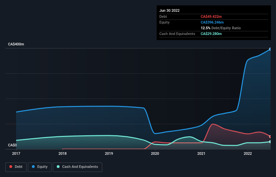The height and width of the screenshot is (177, 276).
Task: Toggle the Debt series legend button
Action: tap(16, 167)
